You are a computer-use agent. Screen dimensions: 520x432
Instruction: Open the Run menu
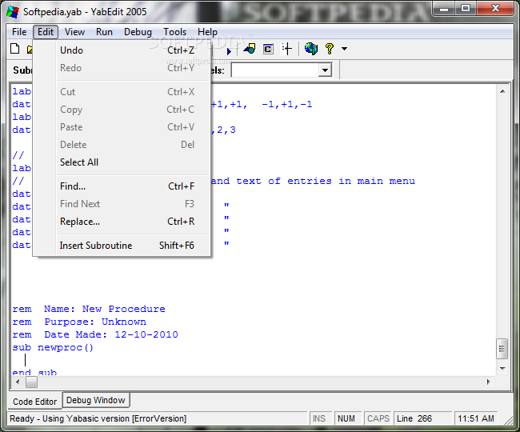click(x=104, y=32)
